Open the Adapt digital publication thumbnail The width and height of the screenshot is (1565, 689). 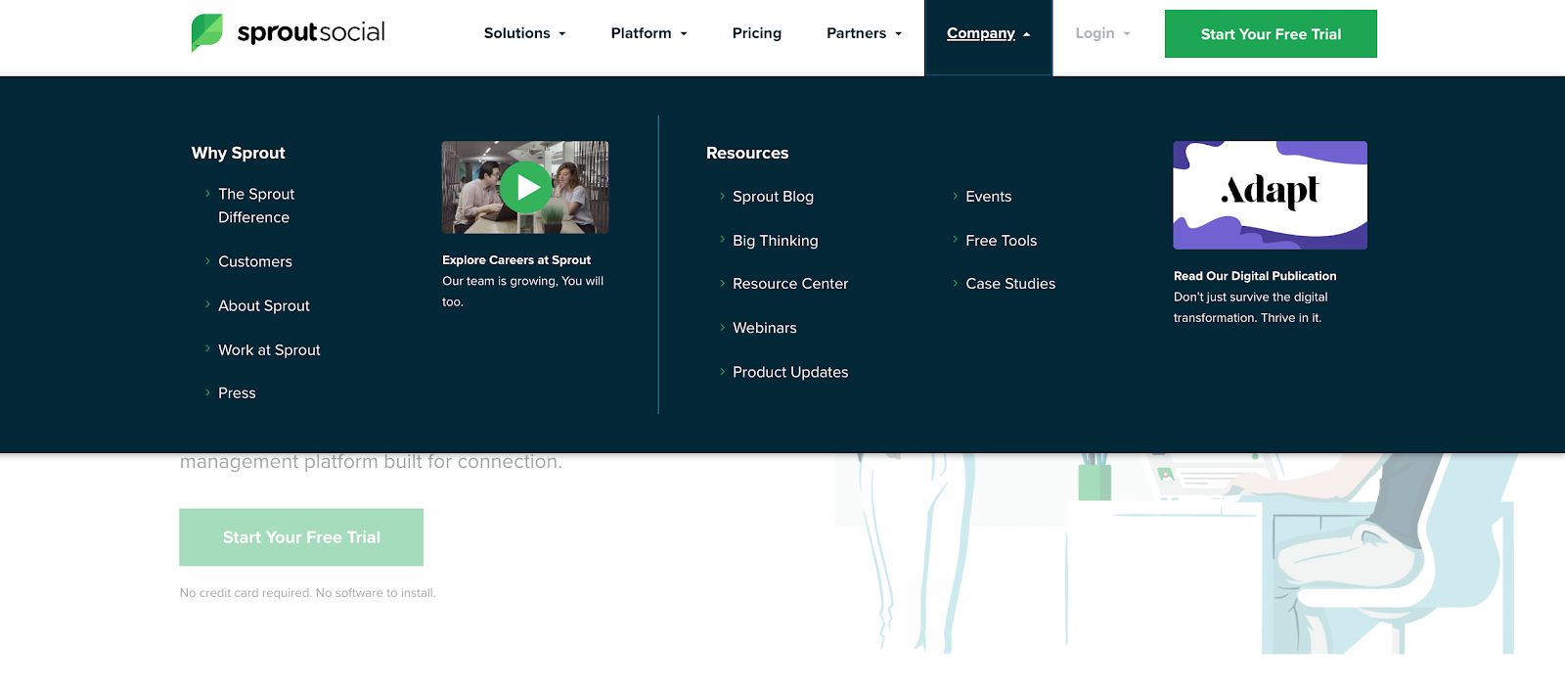[1270, 195]
